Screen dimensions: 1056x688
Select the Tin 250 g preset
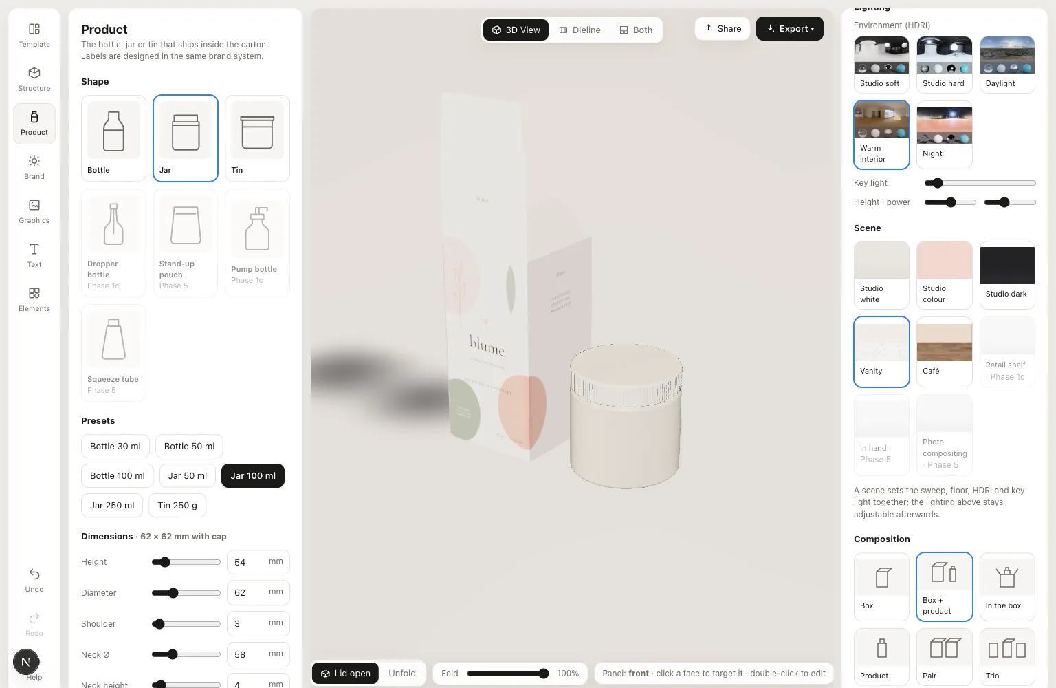pos(177,506)
